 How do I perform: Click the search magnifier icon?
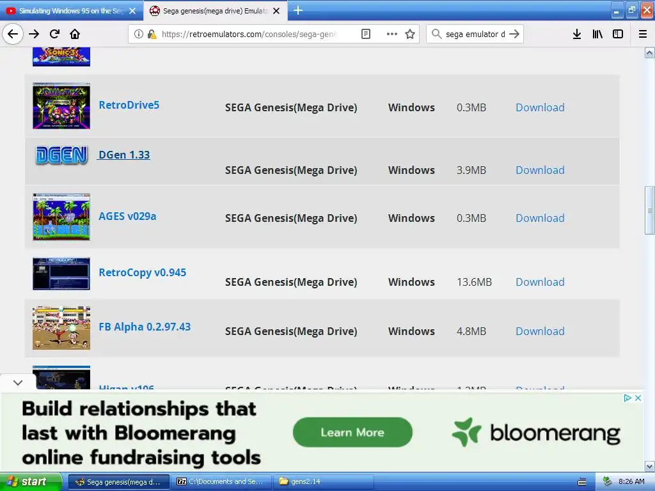(x=436, y=34)
